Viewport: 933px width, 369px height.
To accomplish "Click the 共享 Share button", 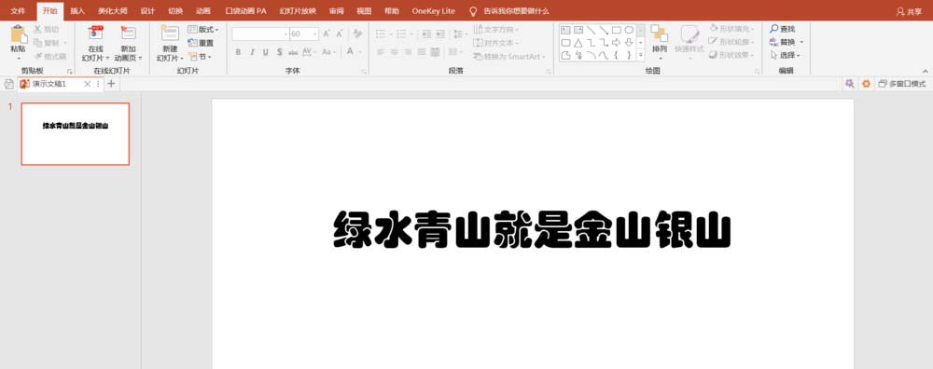I will click(909, 11).
